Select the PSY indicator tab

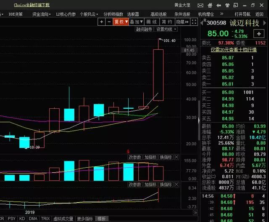click(x=12, y=219)
